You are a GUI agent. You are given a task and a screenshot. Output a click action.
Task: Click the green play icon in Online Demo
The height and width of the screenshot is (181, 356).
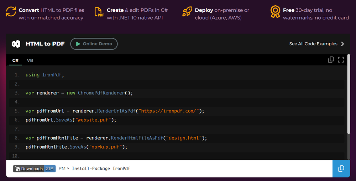pyautogui.click(x=78, y=44)
